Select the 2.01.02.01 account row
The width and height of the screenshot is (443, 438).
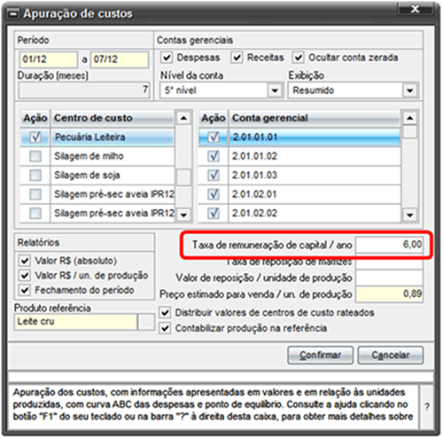[x=299, y=194]
